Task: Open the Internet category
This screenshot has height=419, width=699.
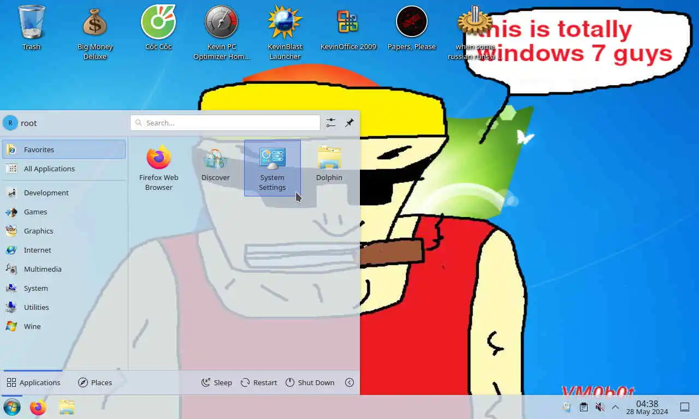Action: tap(64, 250)
